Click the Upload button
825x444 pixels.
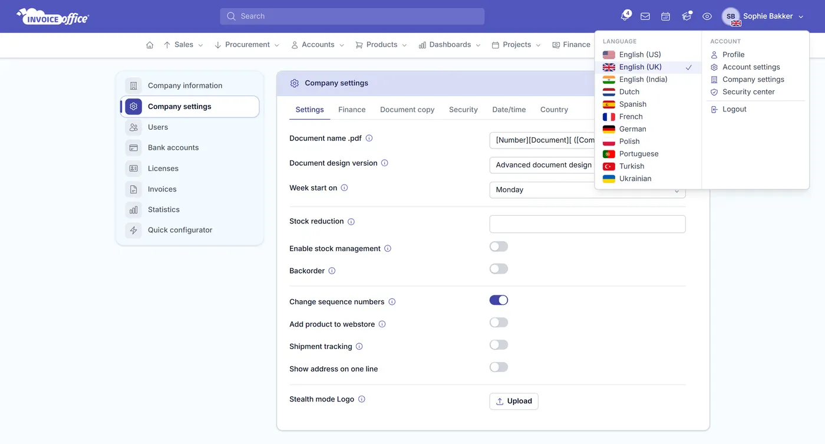tap(514, 401)
